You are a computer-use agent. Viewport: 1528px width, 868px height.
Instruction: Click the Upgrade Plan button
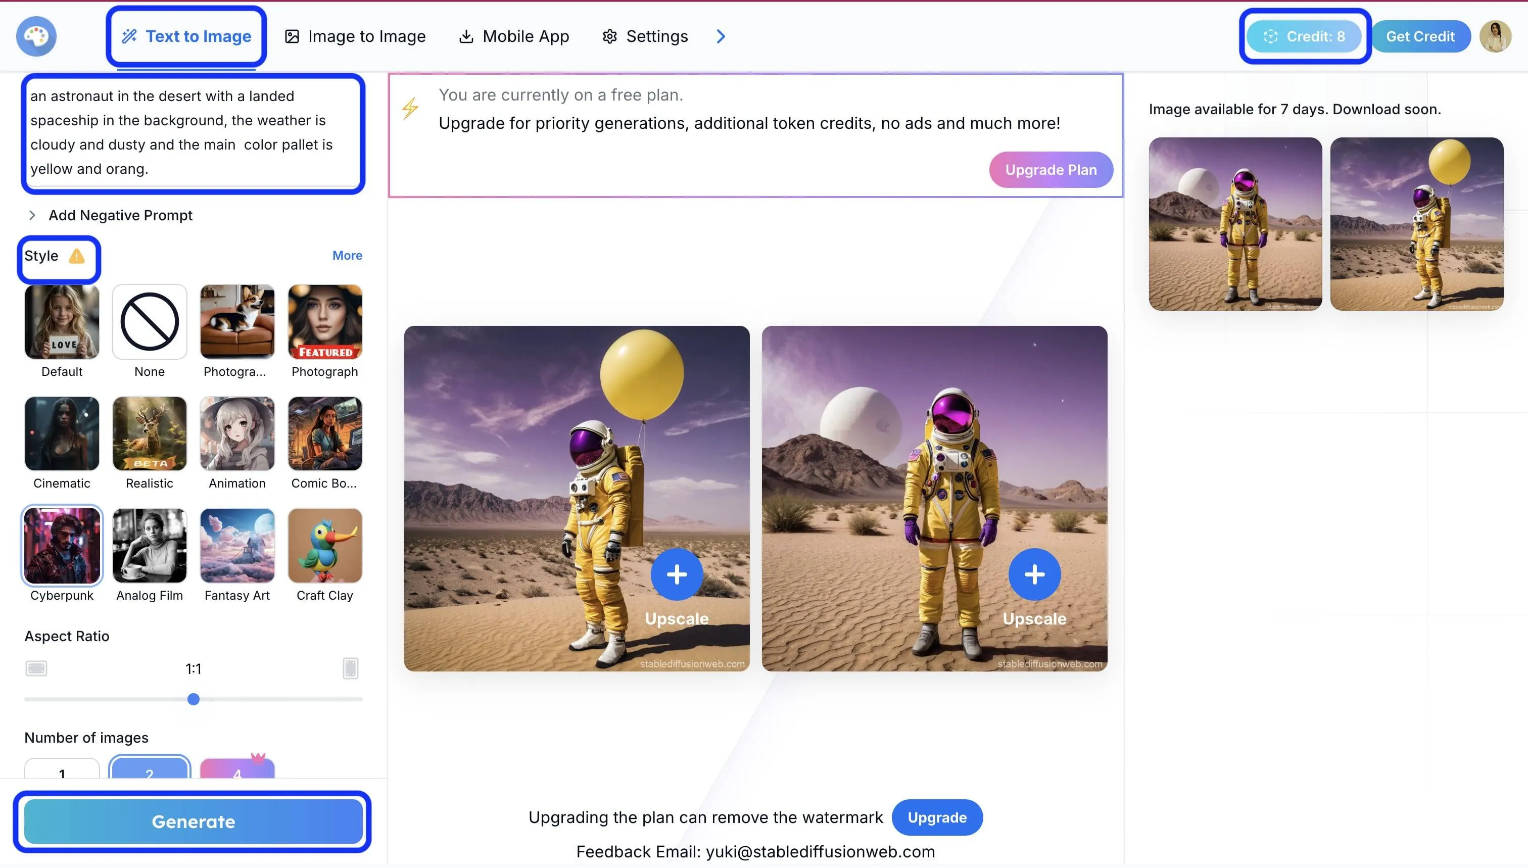(1051, 170)
